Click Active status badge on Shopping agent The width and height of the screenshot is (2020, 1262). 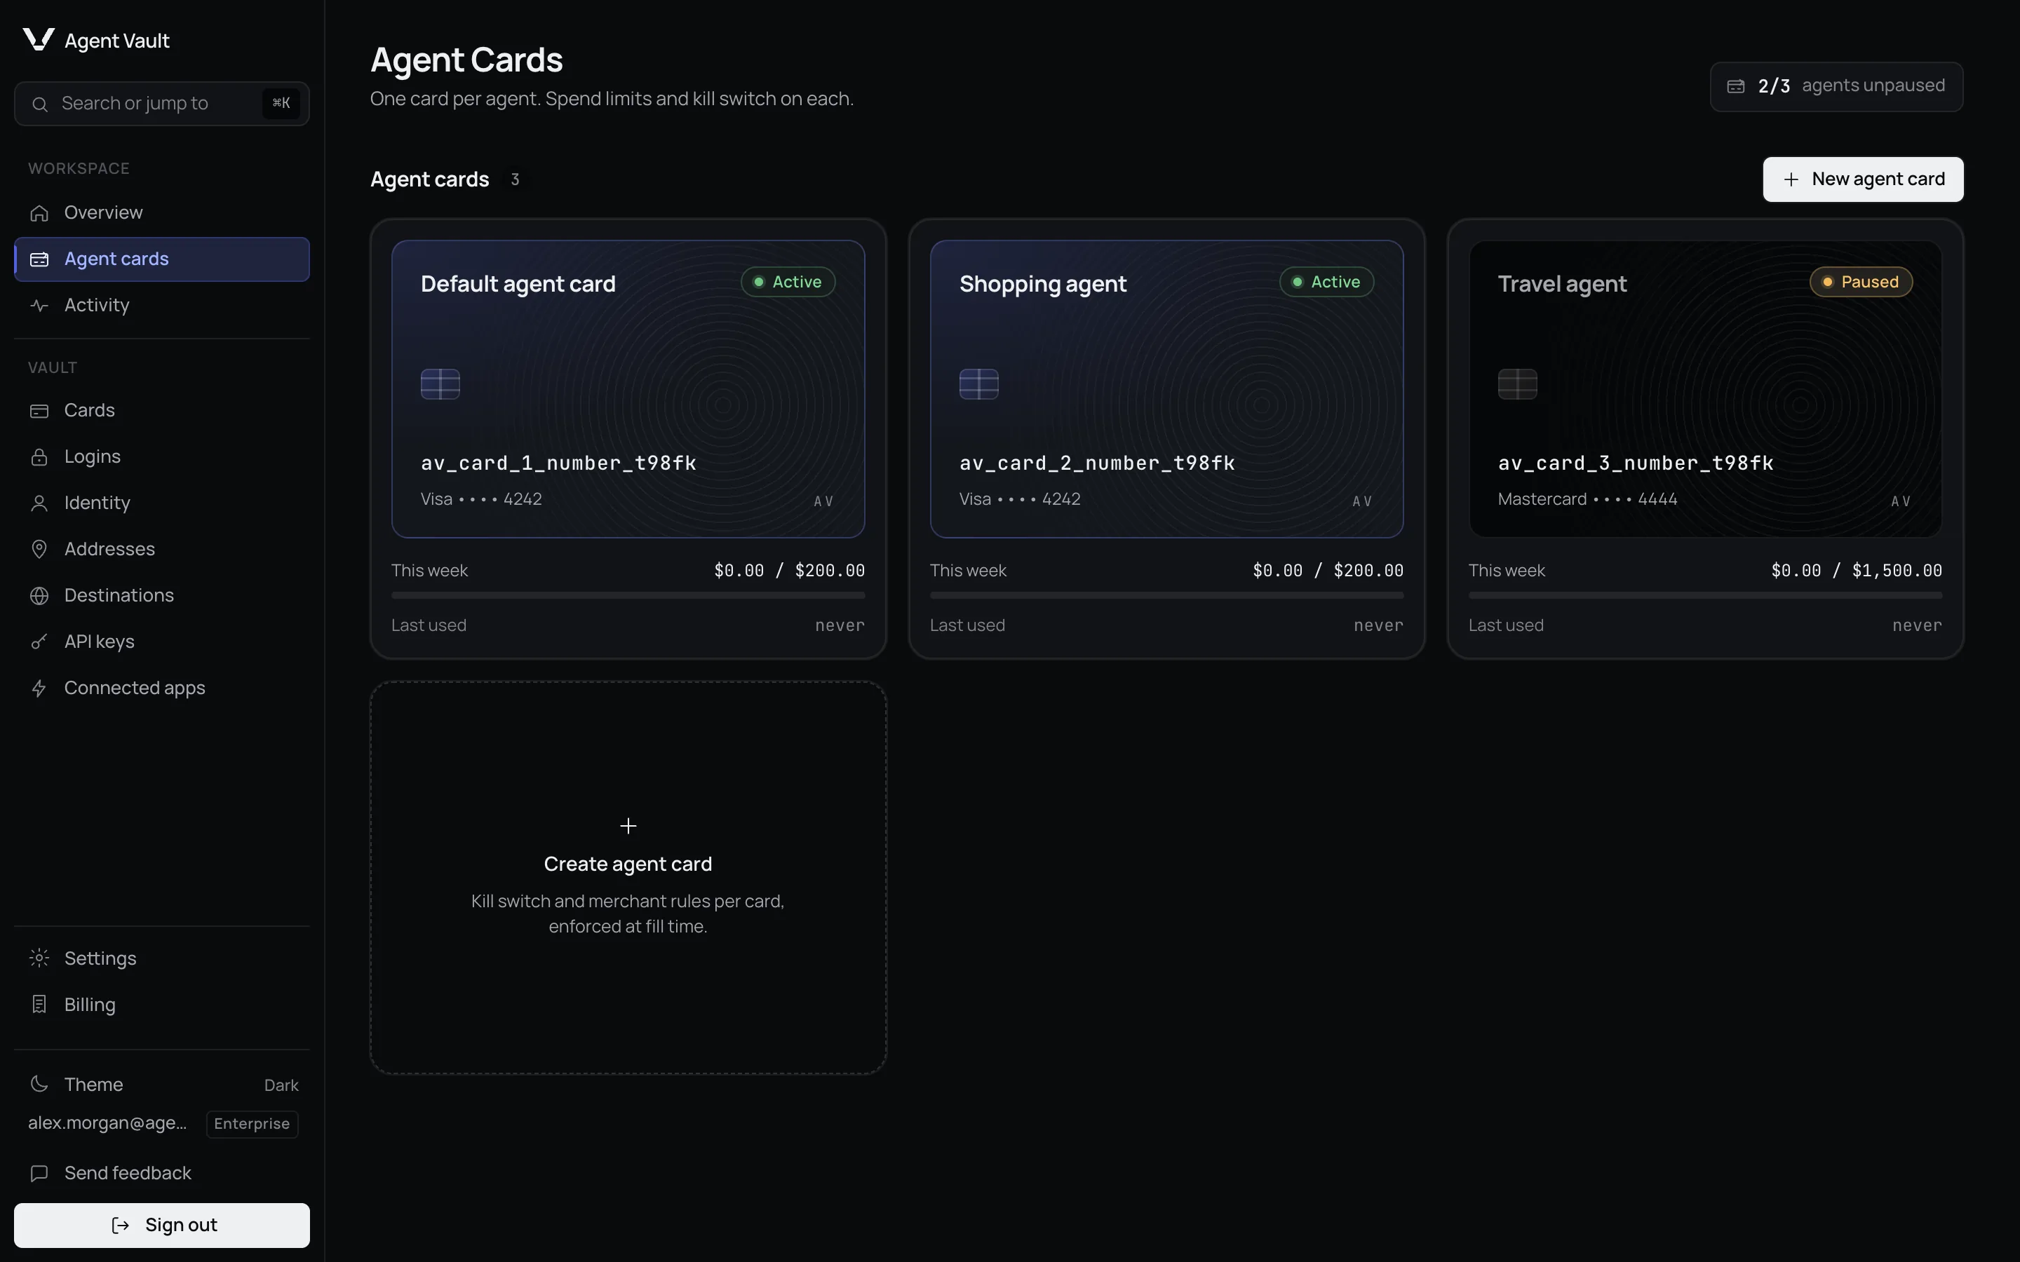tap(1326, 282)
